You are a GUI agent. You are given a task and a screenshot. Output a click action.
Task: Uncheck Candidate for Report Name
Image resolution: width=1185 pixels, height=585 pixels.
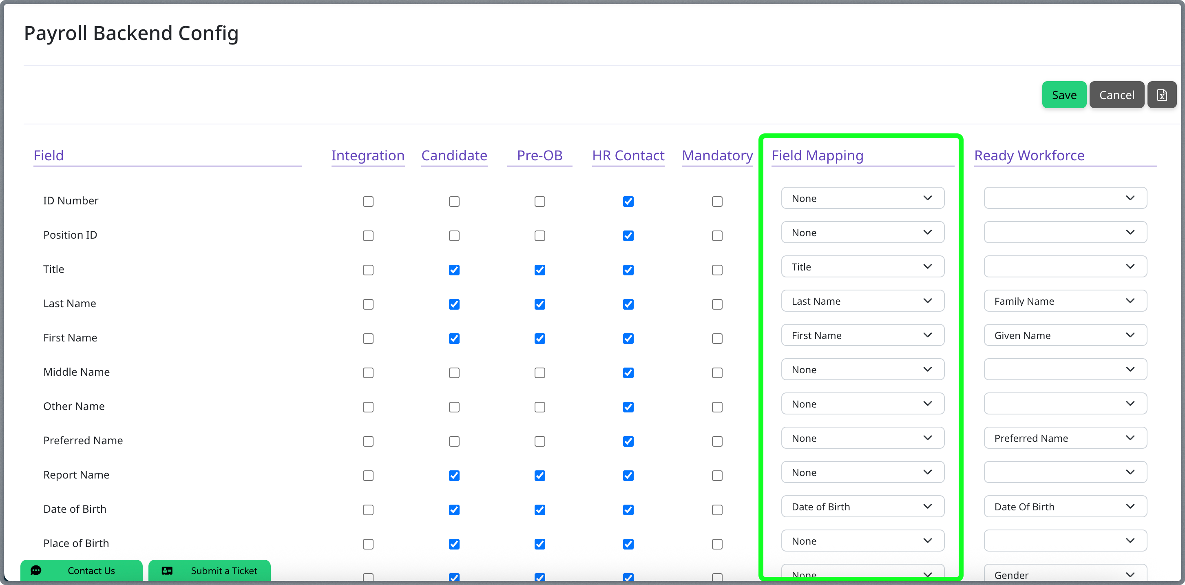pos(453,475)
